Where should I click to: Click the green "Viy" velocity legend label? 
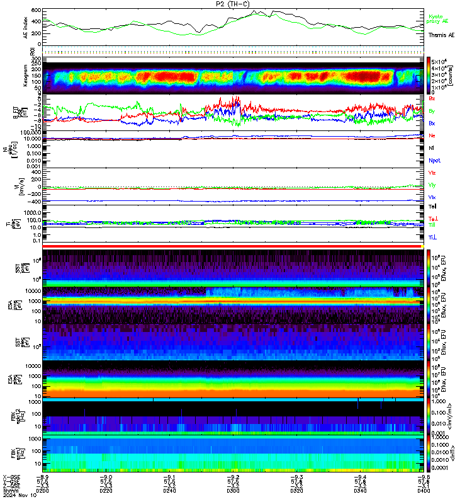point(432,185)
